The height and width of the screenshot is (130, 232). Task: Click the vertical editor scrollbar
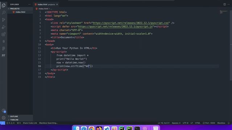231,46
